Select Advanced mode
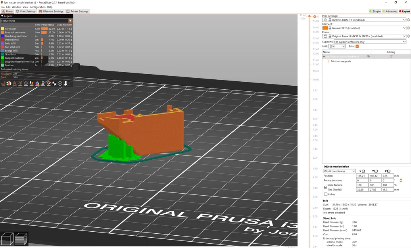Screen dimensions: 411x248 [390, 11]
